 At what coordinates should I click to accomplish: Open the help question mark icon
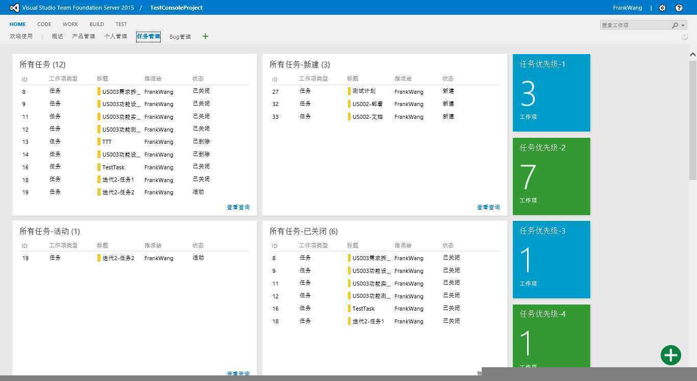point(679,8)
